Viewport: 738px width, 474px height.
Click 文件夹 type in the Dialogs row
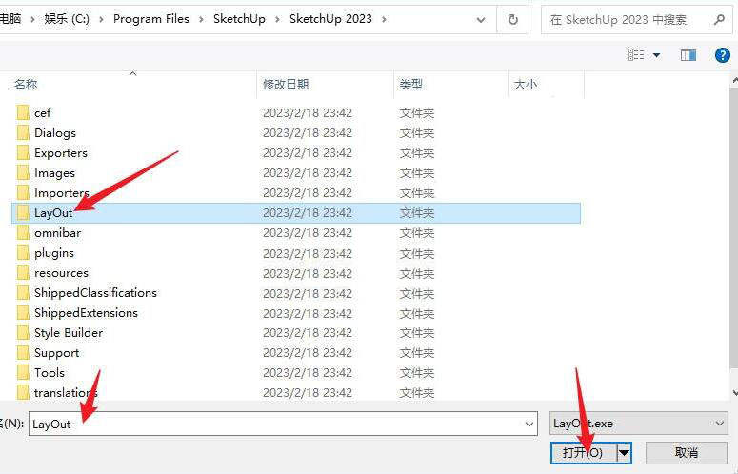416,133
